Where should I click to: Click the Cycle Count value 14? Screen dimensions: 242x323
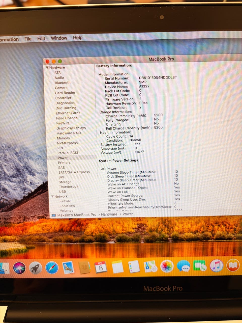pos(131,136)
